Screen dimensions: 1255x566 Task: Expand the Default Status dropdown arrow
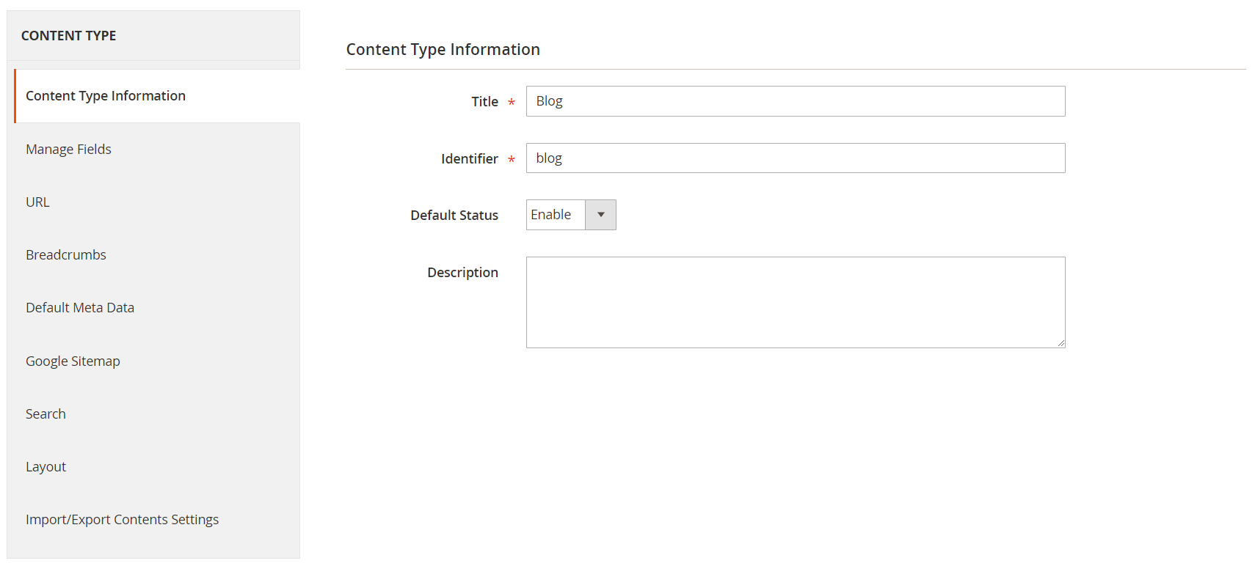(600, 215)
